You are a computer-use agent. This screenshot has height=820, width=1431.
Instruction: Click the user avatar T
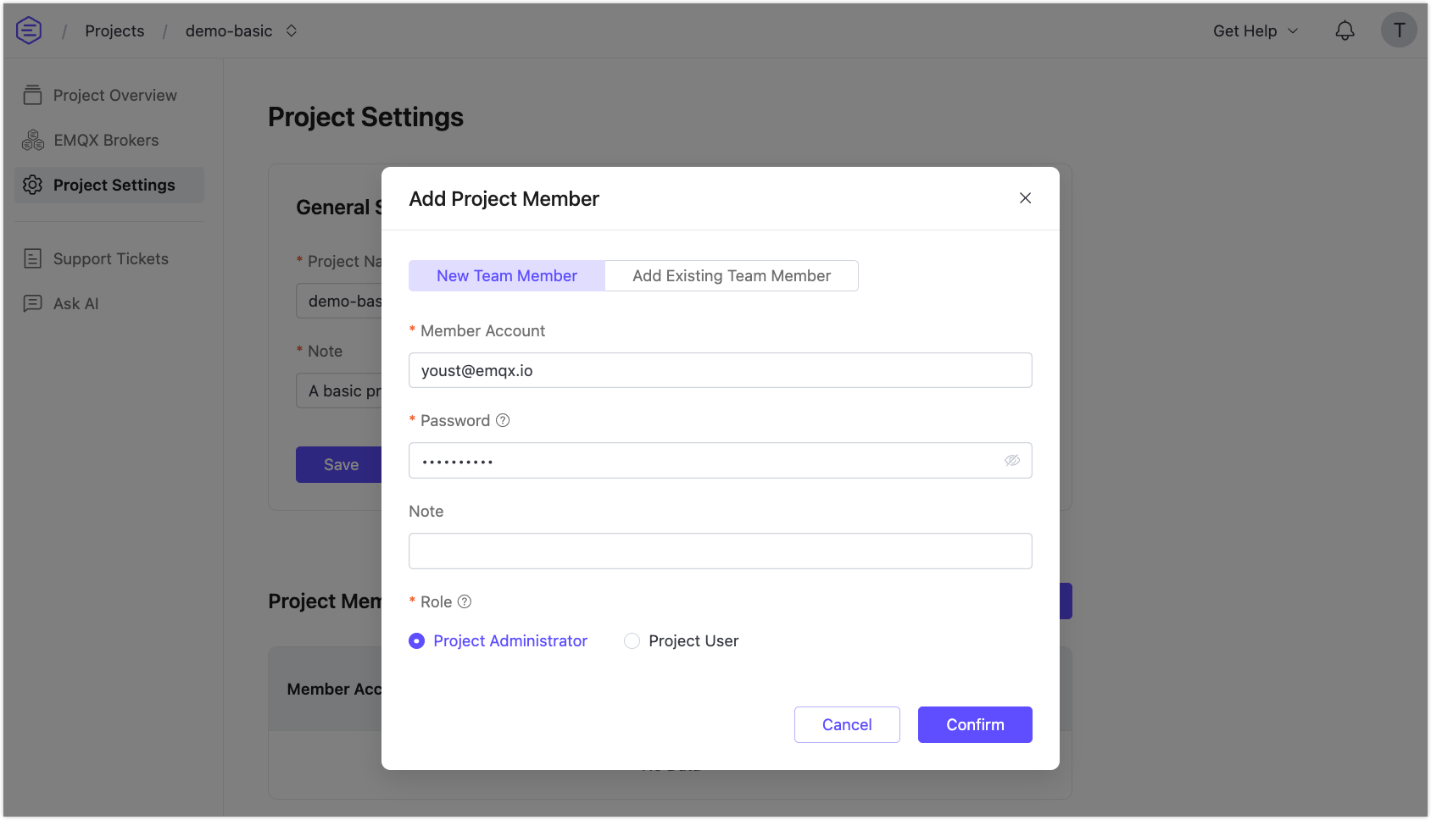[x=1399, y=30]
